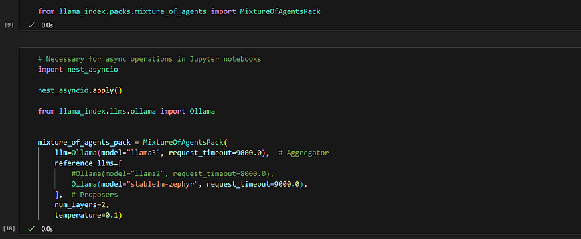Click the num_layers=2 line
The width and height of the screenshot is (581, 239).
[82, 204]
